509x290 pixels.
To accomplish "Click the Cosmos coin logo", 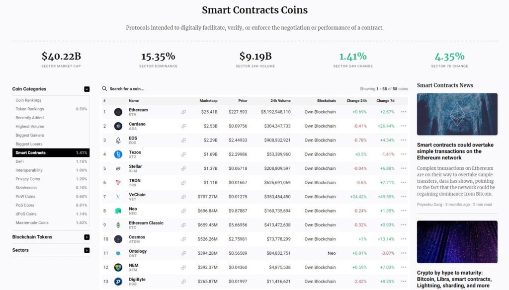I will 118,239.
